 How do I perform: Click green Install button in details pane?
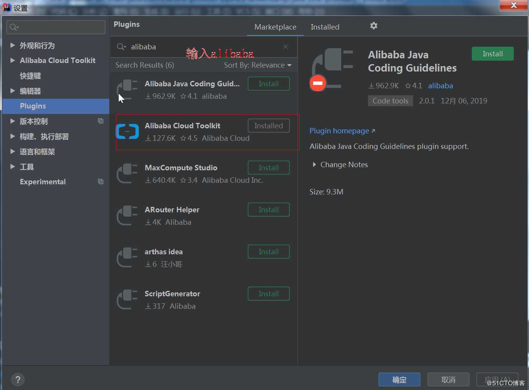492,54
